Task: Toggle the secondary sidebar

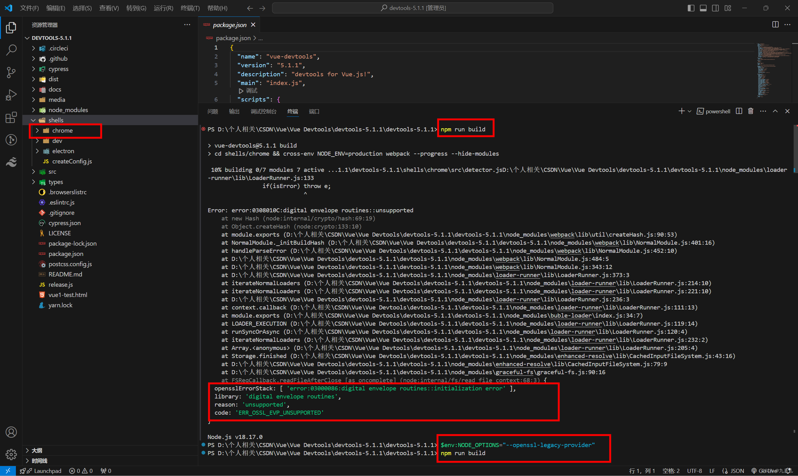Action: coord(715,8)
